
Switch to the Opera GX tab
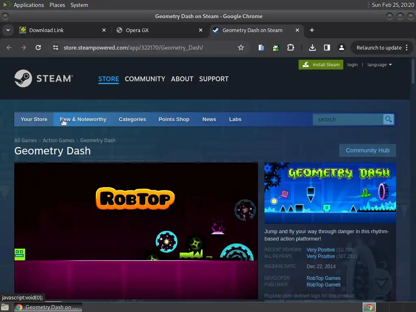pos(159,30)
